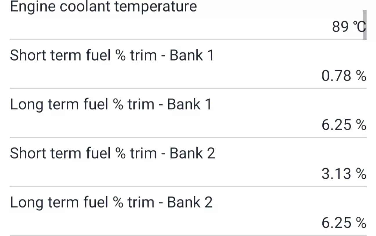Click the scrollbar thumb beside coolant reading
Viewport: 376px width, 236px height.
point(365,24)
